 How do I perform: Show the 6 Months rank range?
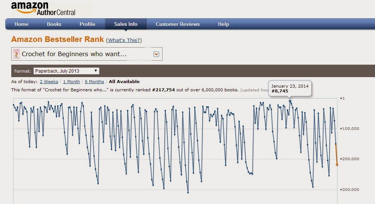(95, 82)
